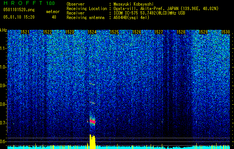Click the 0.7 frequency axis label
Screen dimensions: 234x149
pyautogui.click(x=3, y=123)
